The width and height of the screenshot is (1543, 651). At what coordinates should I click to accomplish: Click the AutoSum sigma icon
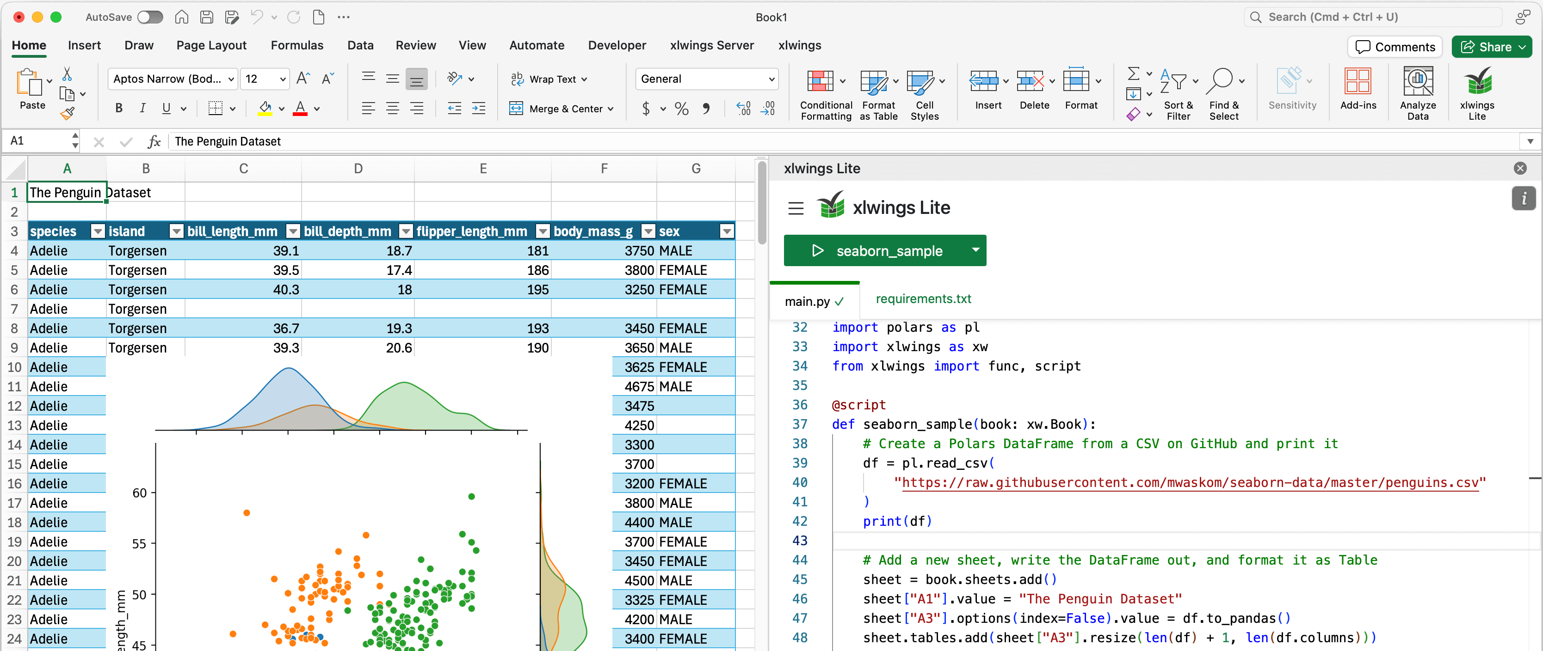pos(1133,73)
